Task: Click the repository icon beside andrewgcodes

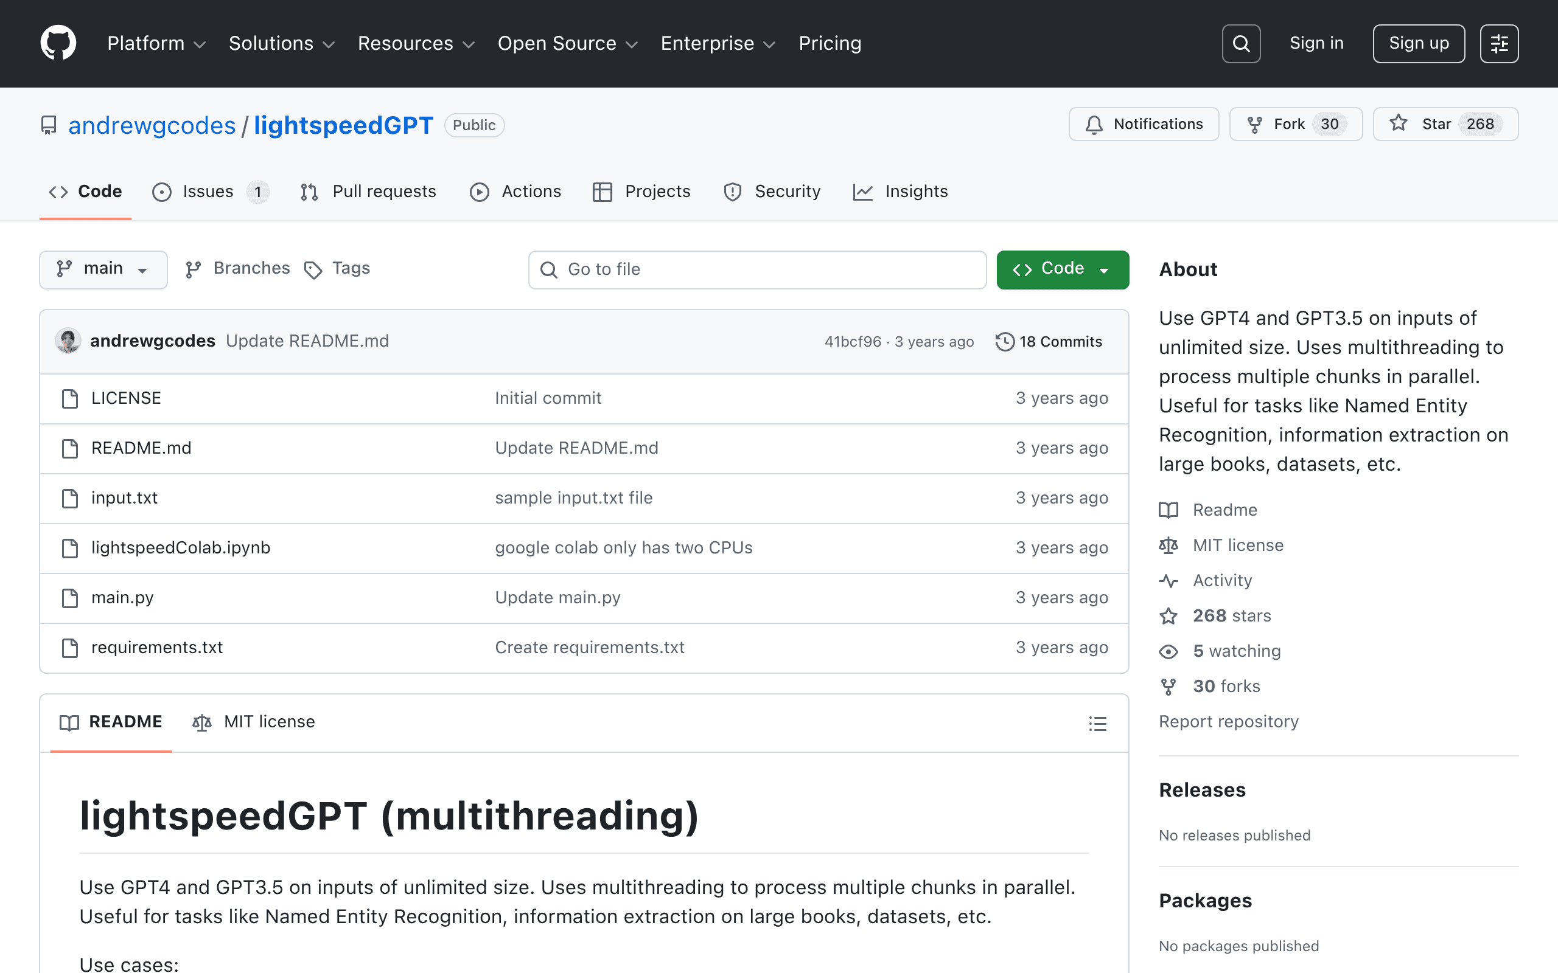Action: (49, 125)
